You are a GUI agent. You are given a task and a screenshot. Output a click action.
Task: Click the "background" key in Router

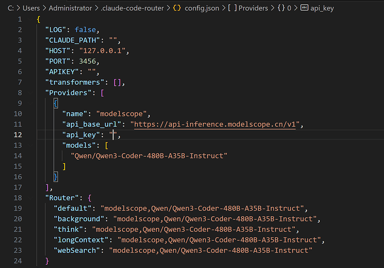click(79, 219)
